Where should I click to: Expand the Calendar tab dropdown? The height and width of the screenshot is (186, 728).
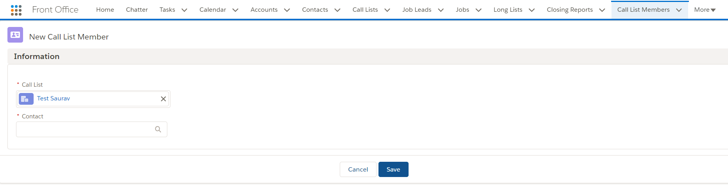235,10
